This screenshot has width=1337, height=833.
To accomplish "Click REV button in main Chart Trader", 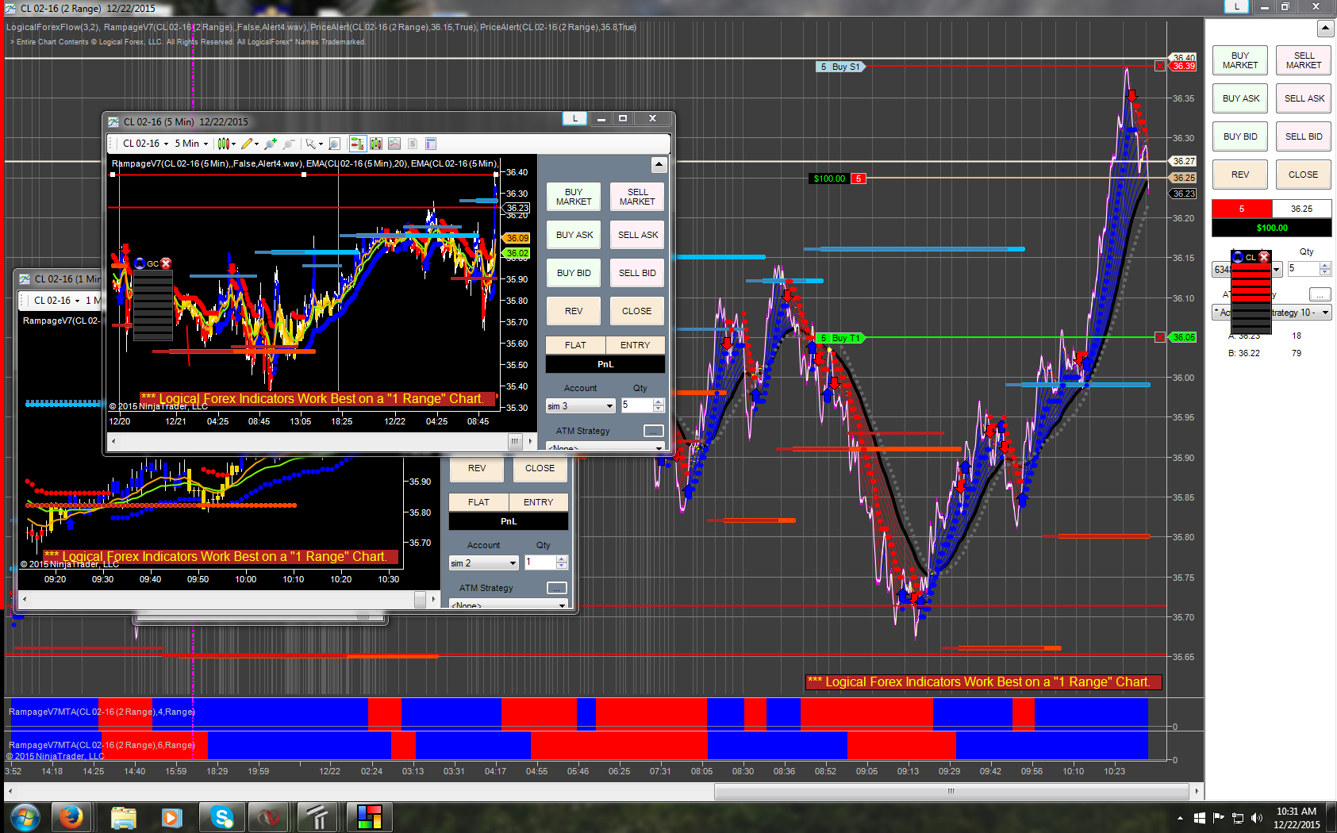I will 1240,175.
